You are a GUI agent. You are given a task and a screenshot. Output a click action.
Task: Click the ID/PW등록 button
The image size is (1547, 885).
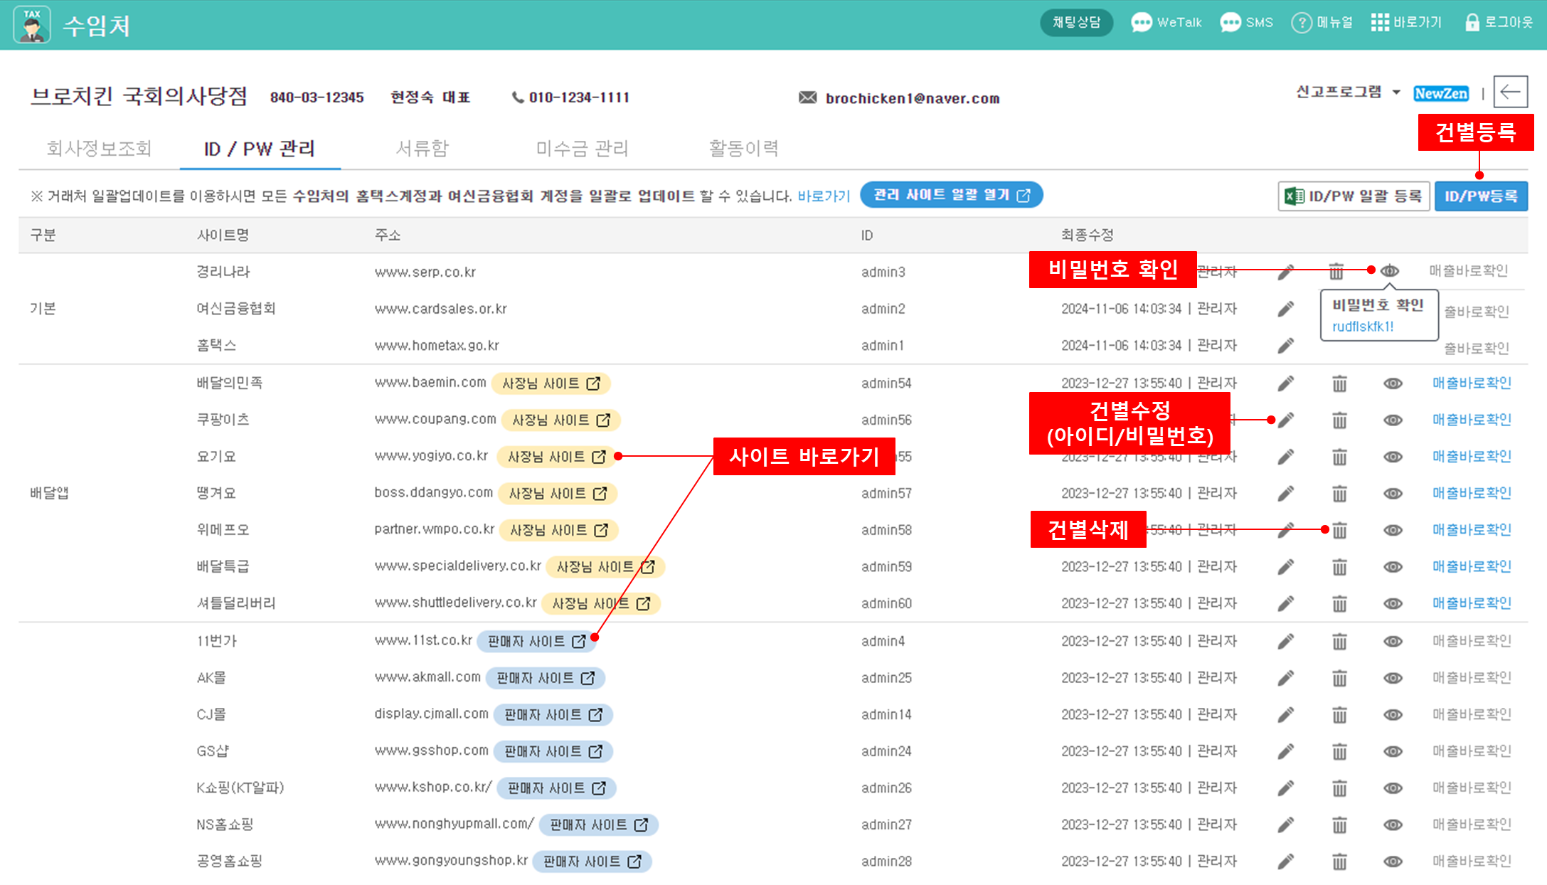(x=1481, y=196)
